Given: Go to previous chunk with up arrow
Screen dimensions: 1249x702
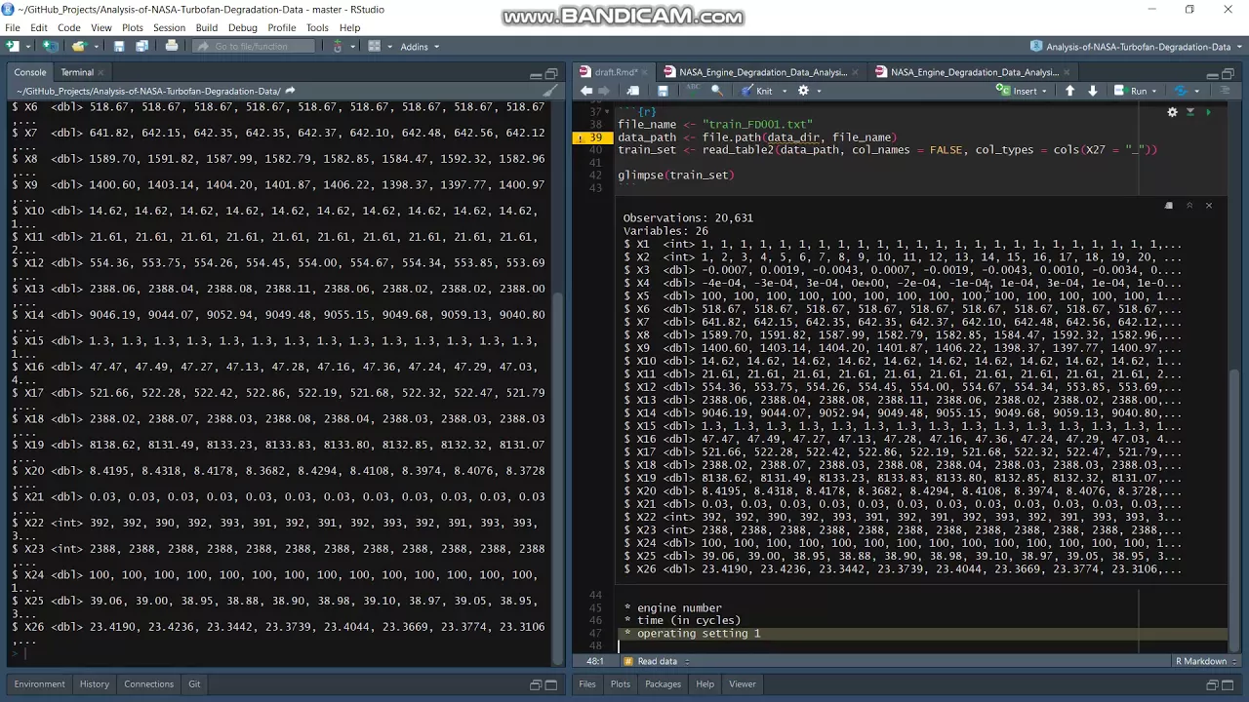Looking at the screenshot, I should click(x=1069, y=91).
